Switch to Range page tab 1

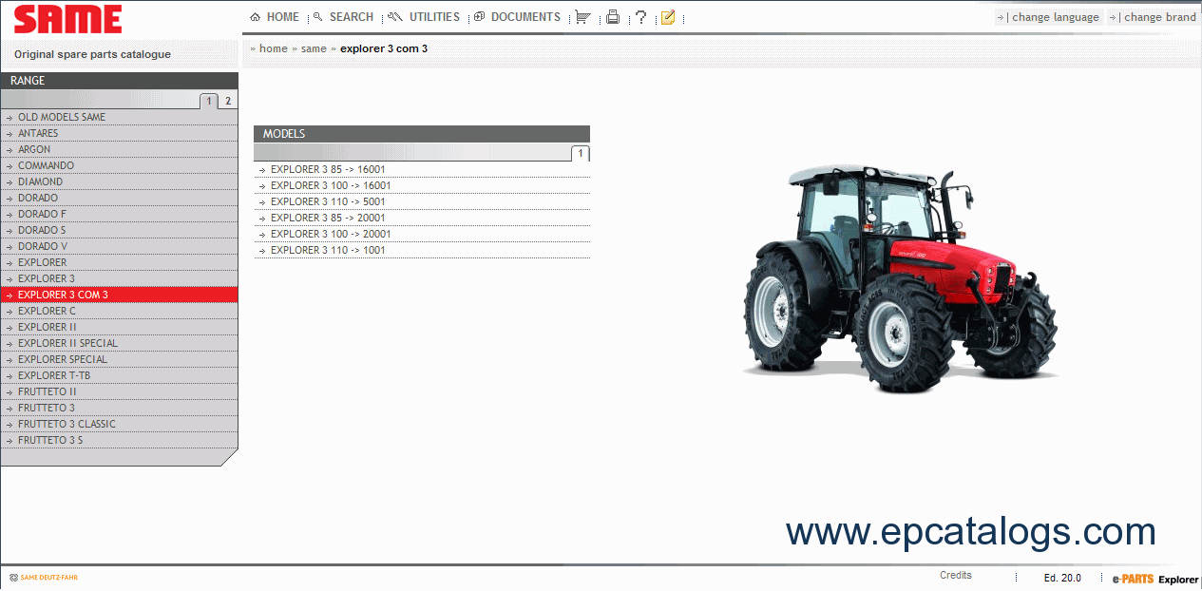(210, 101)
